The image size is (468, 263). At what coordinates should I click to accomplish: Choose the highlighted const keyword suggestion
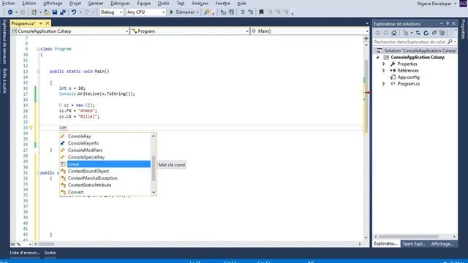105,164
